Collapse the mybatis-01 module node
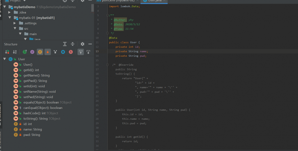This screenshot has height=151, width=298. tap(10, 18)
